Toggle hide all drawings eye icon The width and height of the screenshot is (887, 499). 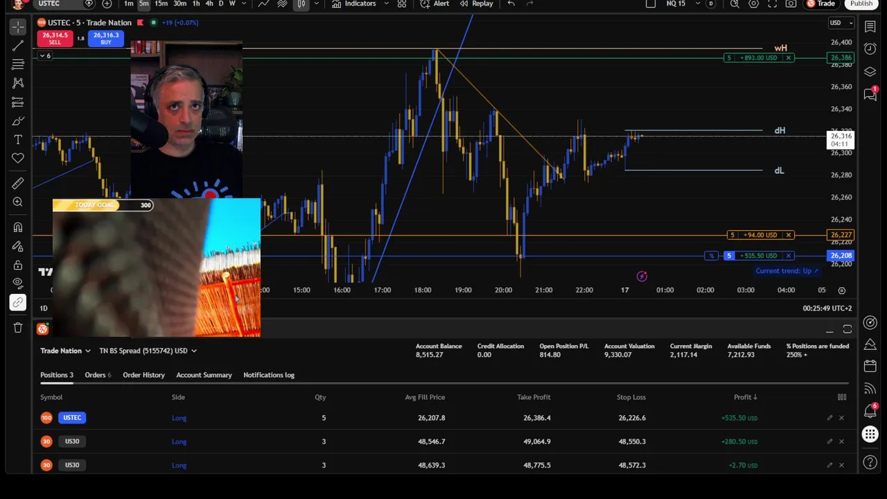pyautogui.click(x=18, y=283)
